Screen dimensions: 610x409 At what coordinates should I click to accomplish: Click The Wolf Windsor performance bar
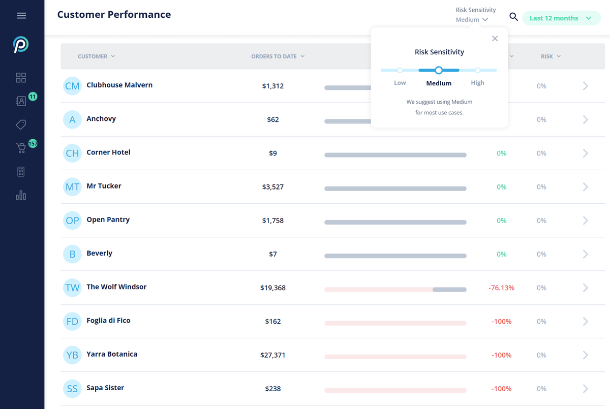tap(395, 290)
